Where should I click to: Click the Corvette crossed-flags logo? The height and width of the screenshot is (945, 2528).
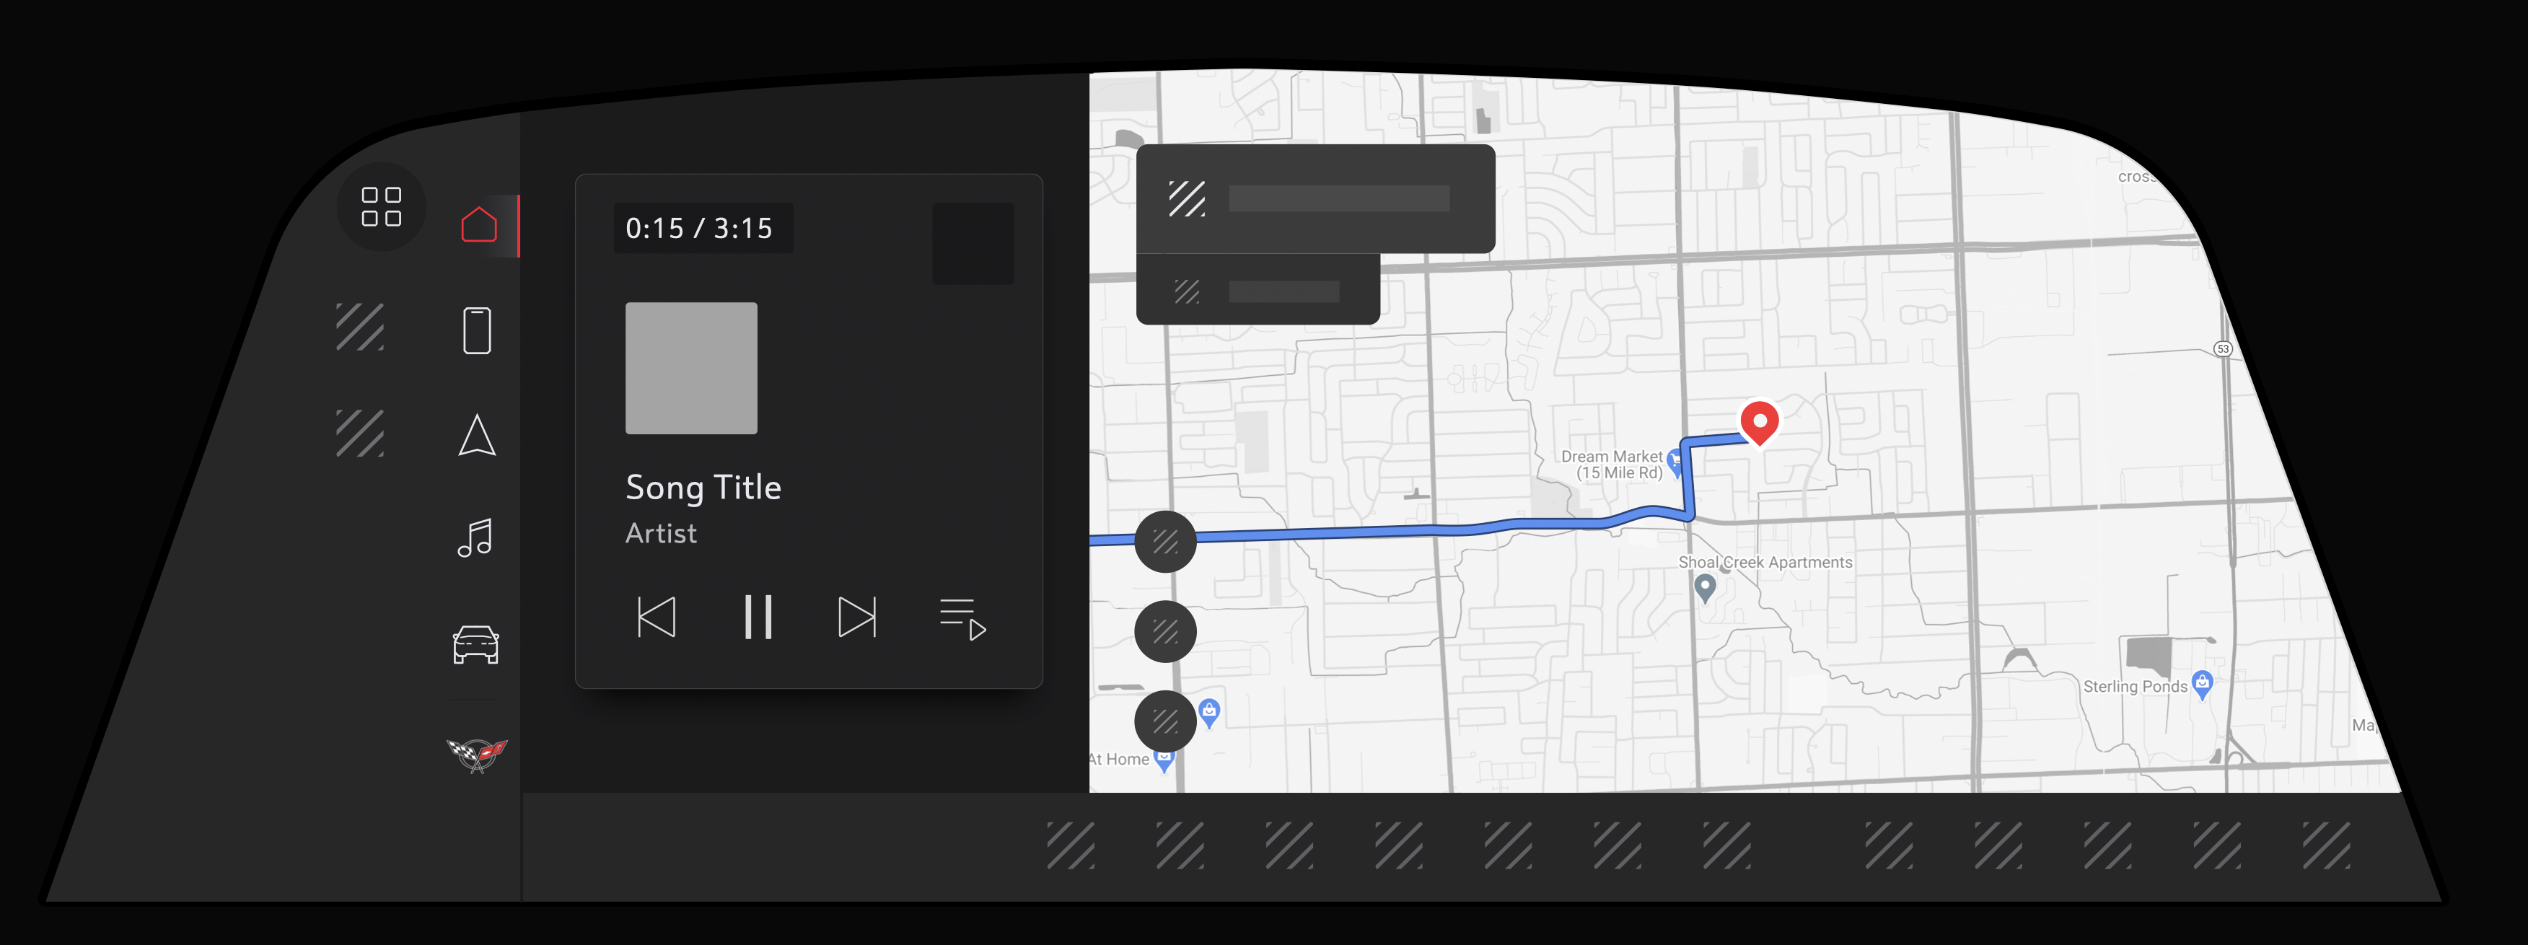[x=477, y=755]
